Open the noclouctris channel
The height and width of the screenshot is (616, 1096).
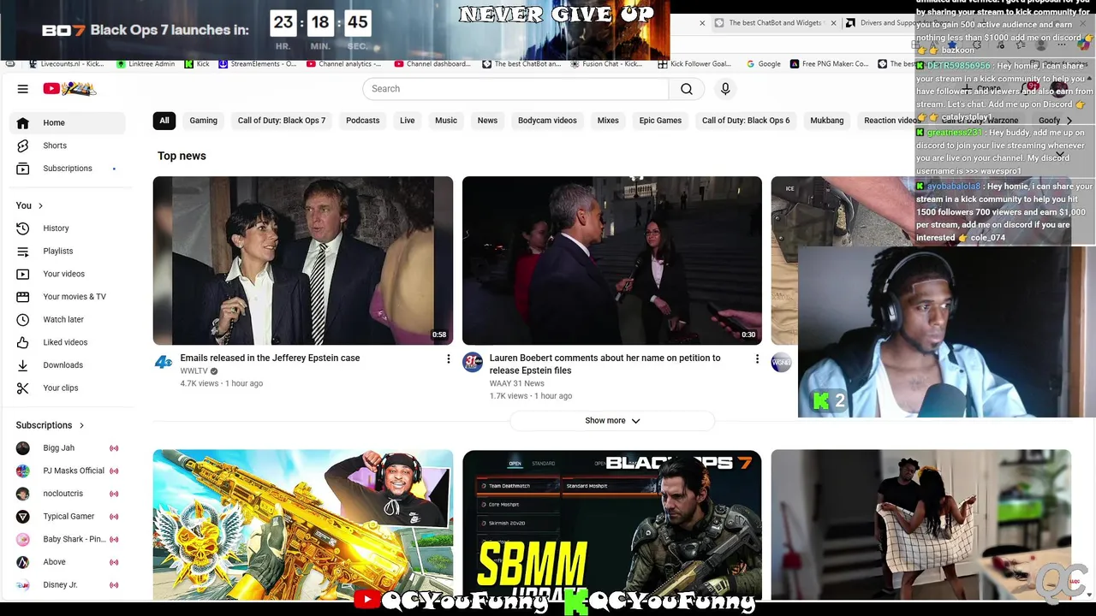tap(68, 494)
